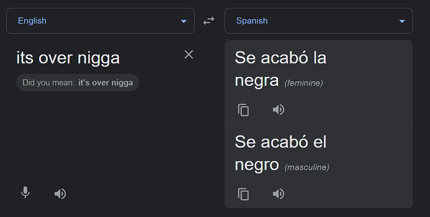Play audio of the feminine translation
The height and width of the screenshot is (217, 430).
coord(278,110)
